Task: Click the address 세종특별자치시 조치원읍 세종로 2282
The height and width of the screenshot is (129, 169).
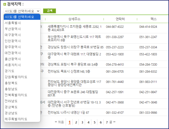Action: 74,28
